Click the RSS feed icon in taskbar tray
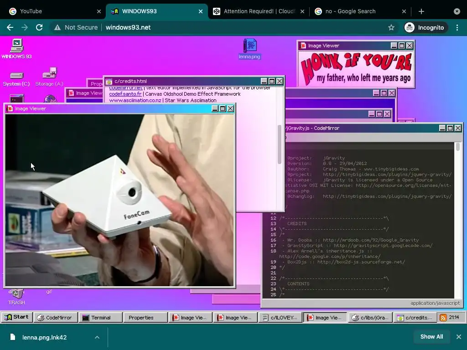This screenshot has width=467, height=350. [x=443, y=318]
